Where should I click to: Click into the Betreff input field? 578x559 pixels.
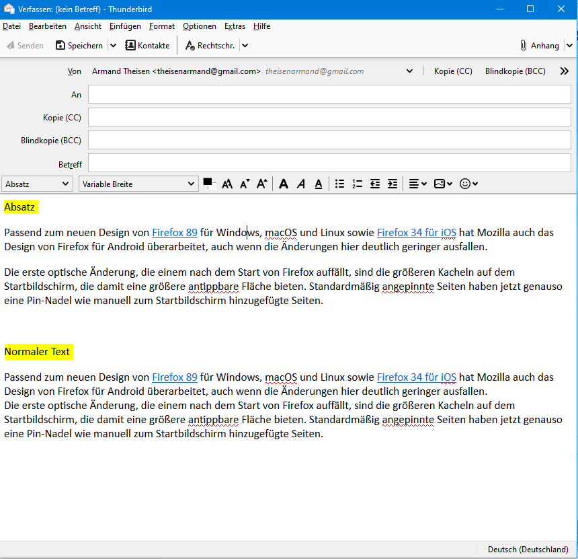[329, 164]
